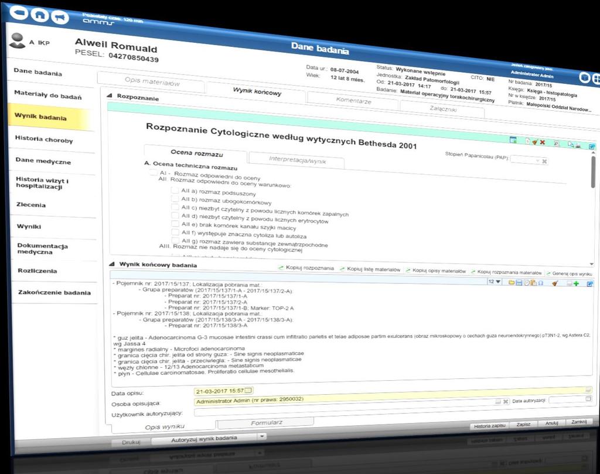Clear form with broom icon in Rozpoznanie toolbar
600x474 pixels.
click(x=534, y=142)
